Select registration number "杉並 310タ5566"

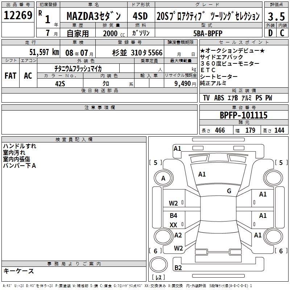coord(137,53)
